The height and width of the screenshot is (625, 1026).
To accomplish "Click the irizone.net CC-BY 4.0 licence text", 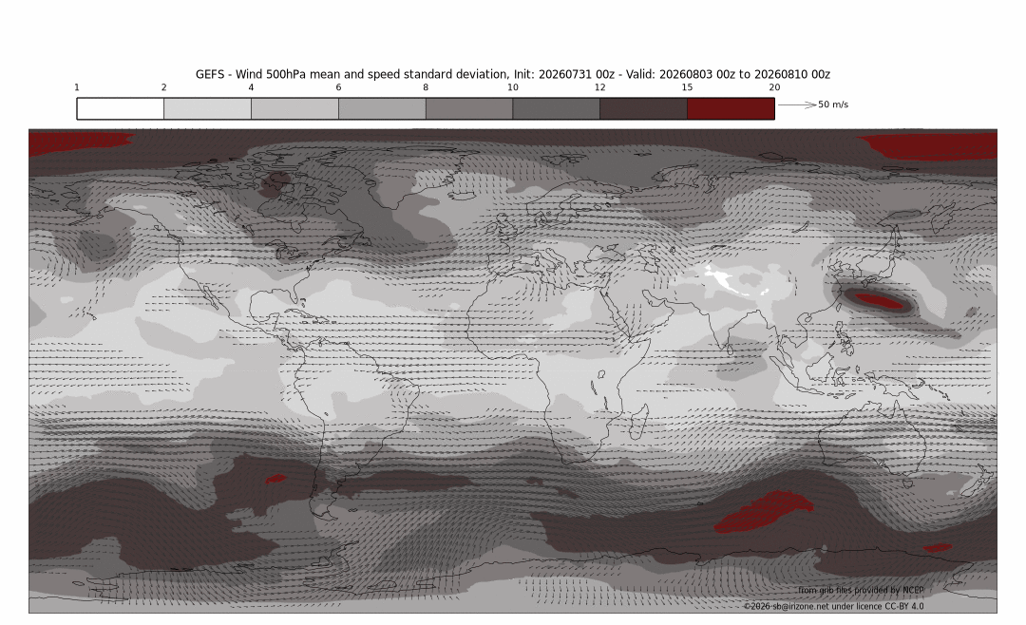I will (x=834, y=606).
